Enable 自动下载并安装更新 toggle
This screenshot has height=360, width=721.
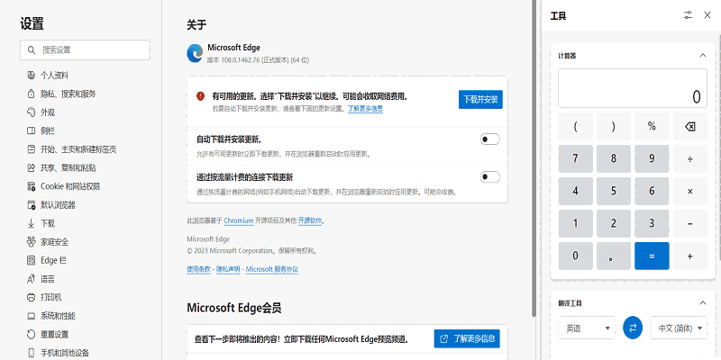[x=489, y=139]
